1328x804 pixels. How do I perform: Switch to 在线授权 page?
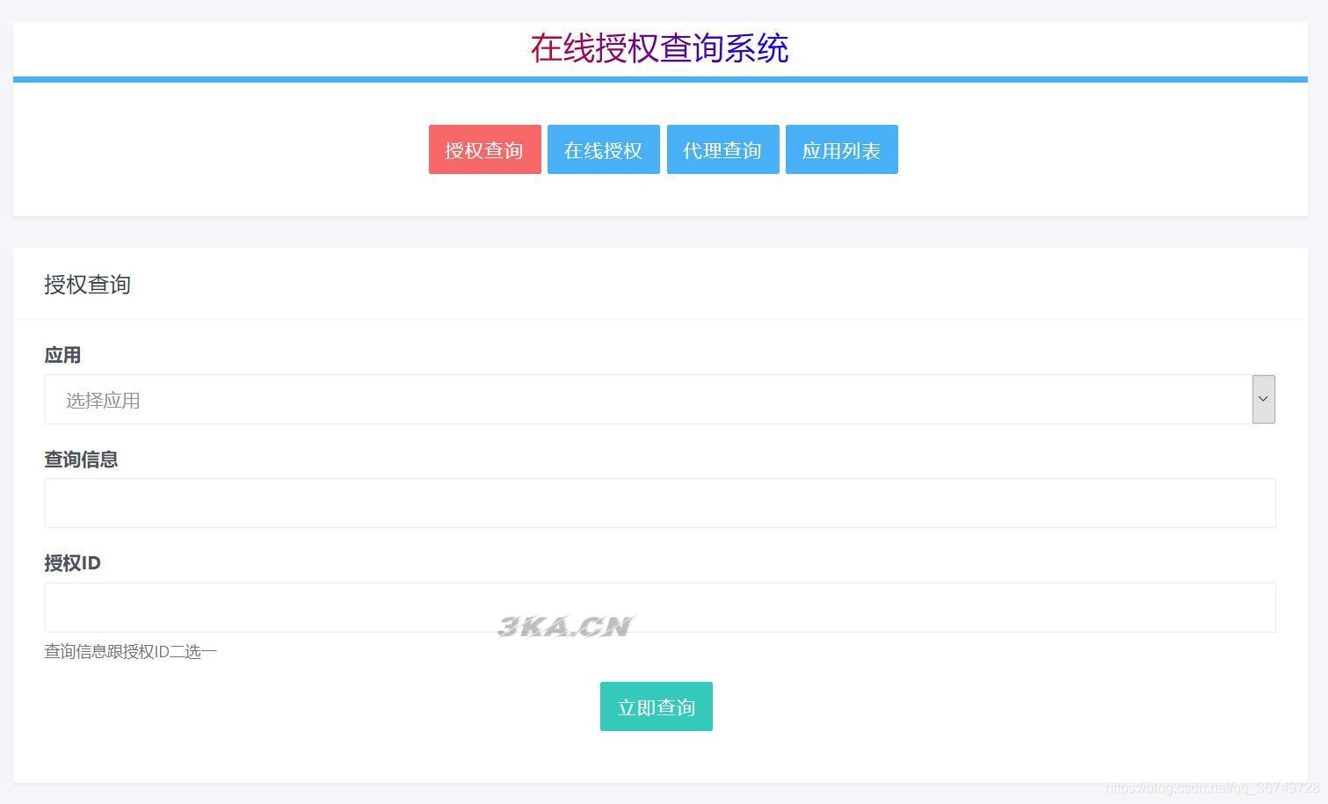point(603,149)
